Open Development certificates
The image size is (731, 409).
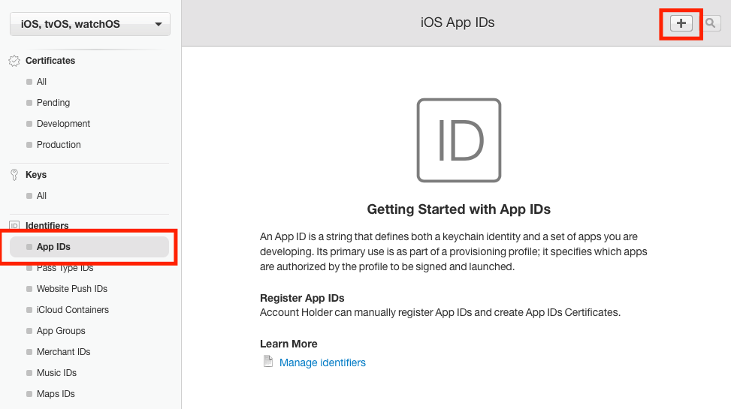point(63,123)
